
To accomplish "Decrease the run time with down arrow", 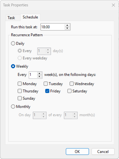I will point(67,28).
